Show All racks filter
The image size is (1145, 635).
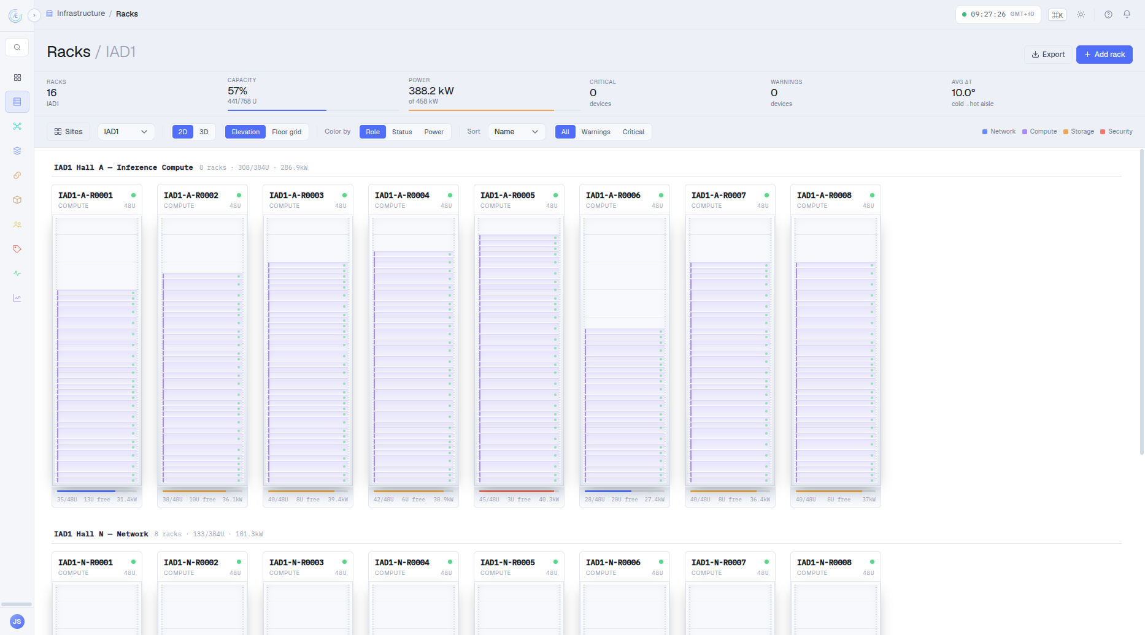pyautogui.click(x=565, y=132)
